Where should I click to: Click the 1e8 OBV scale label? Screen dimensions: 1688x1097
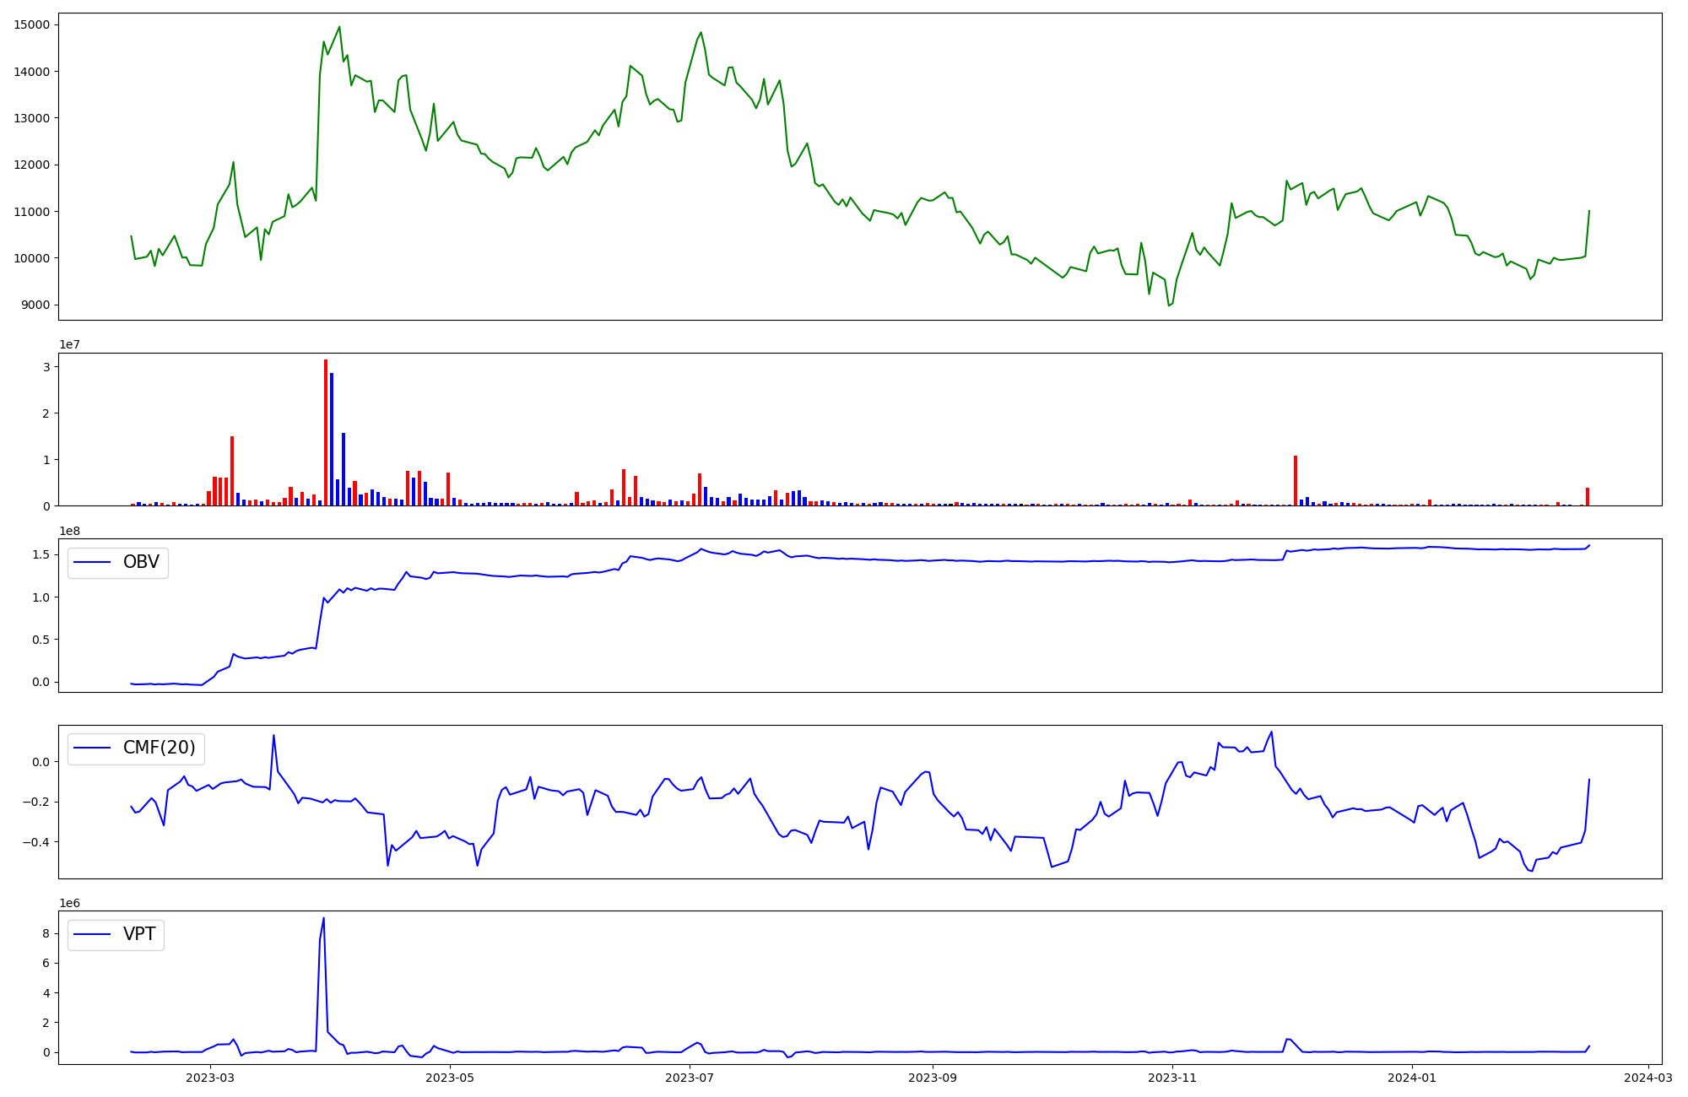coord(71,531)
